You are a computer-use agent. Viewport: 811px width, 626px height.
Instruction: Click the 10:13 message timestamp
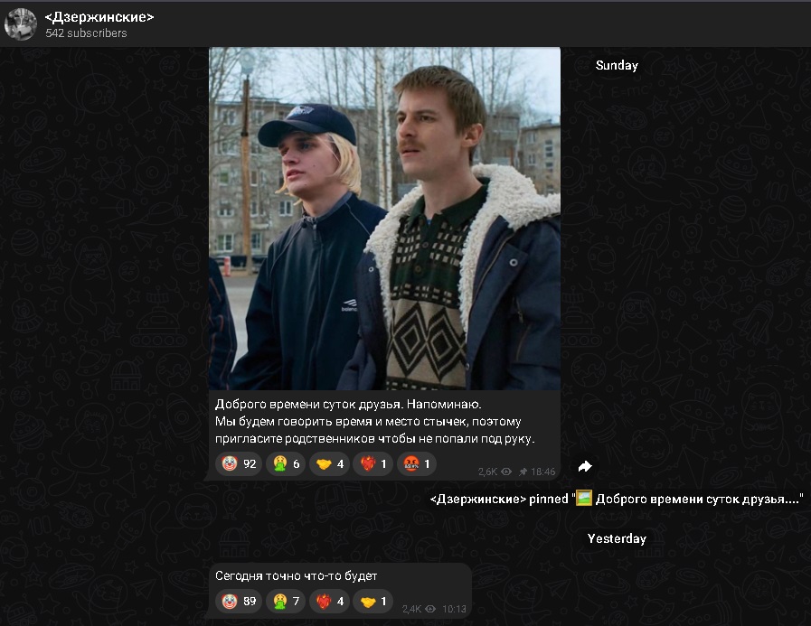click(454, 609)
